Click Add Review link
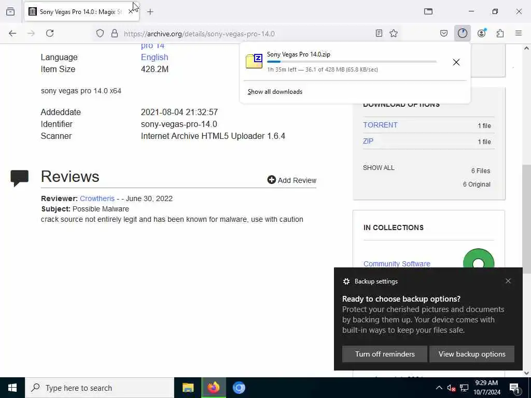This screenshot has height=398, width=531. pos(292,180)
